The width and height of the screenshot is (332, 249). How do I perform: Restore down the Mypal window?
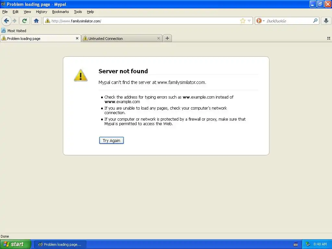pyautogui.click(x=320, y=4)
